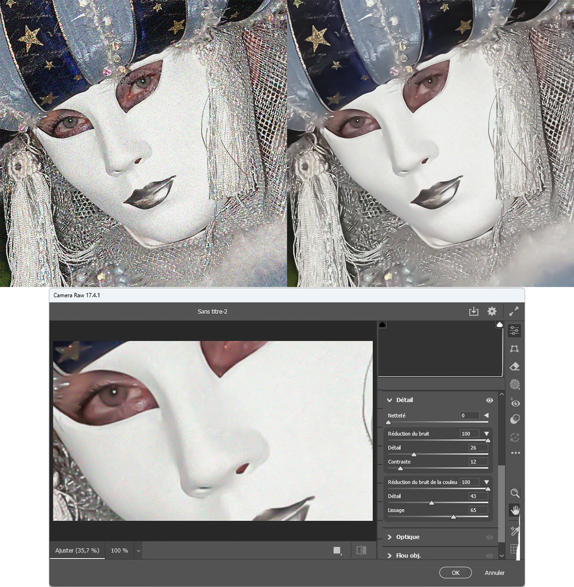
Task: Confirm edits with the OK button
Action: [x=455, y=572]
